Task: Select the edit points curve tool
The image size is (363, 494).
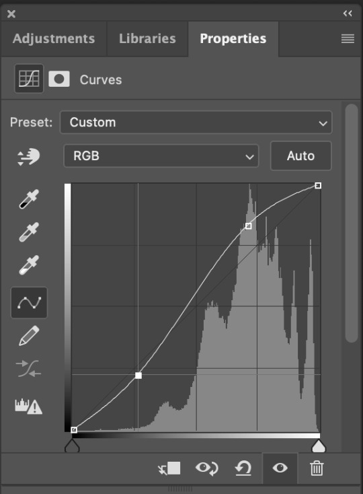Action: (30, 303)
